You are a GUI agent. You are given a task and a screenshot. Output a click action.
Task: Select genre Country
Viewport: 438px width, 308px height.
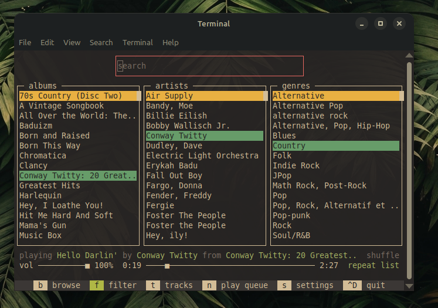[336, 145]
